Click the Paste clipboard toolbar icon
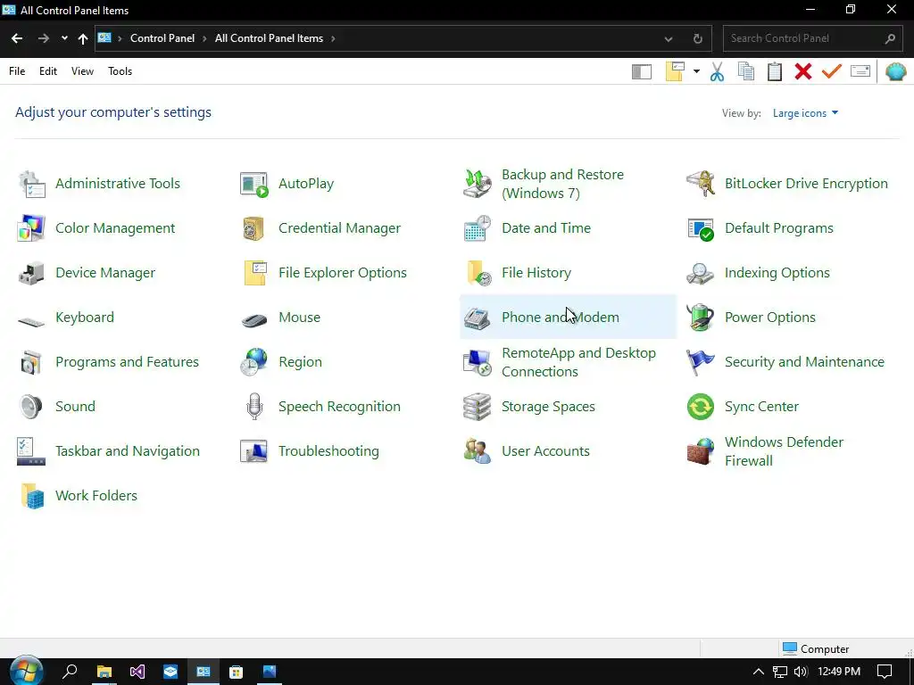The width and height of the screenshot is (914, 685). point(775,71)
